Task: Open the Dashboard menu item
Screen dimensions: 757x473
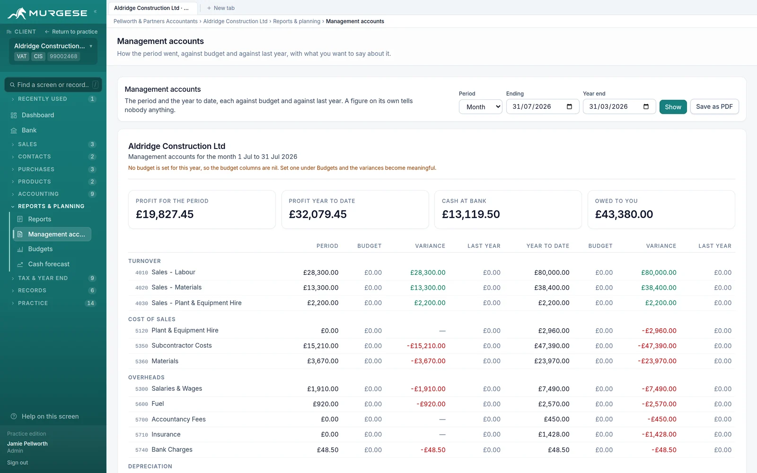Action: (x=53, y=115)
